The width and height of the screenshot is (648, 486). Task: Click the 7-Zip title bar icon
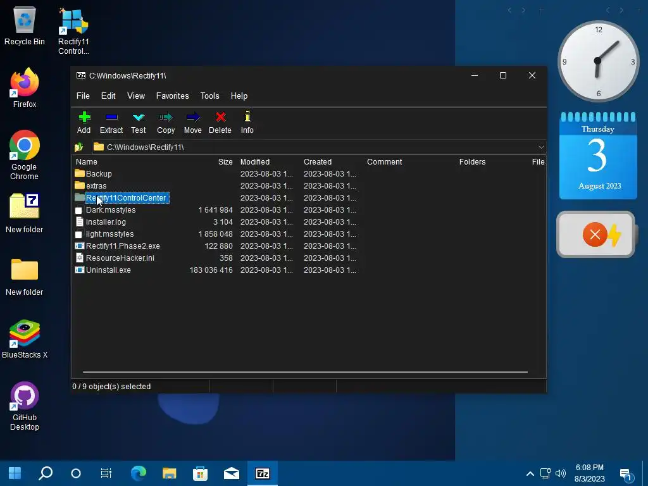coord(81,76)
